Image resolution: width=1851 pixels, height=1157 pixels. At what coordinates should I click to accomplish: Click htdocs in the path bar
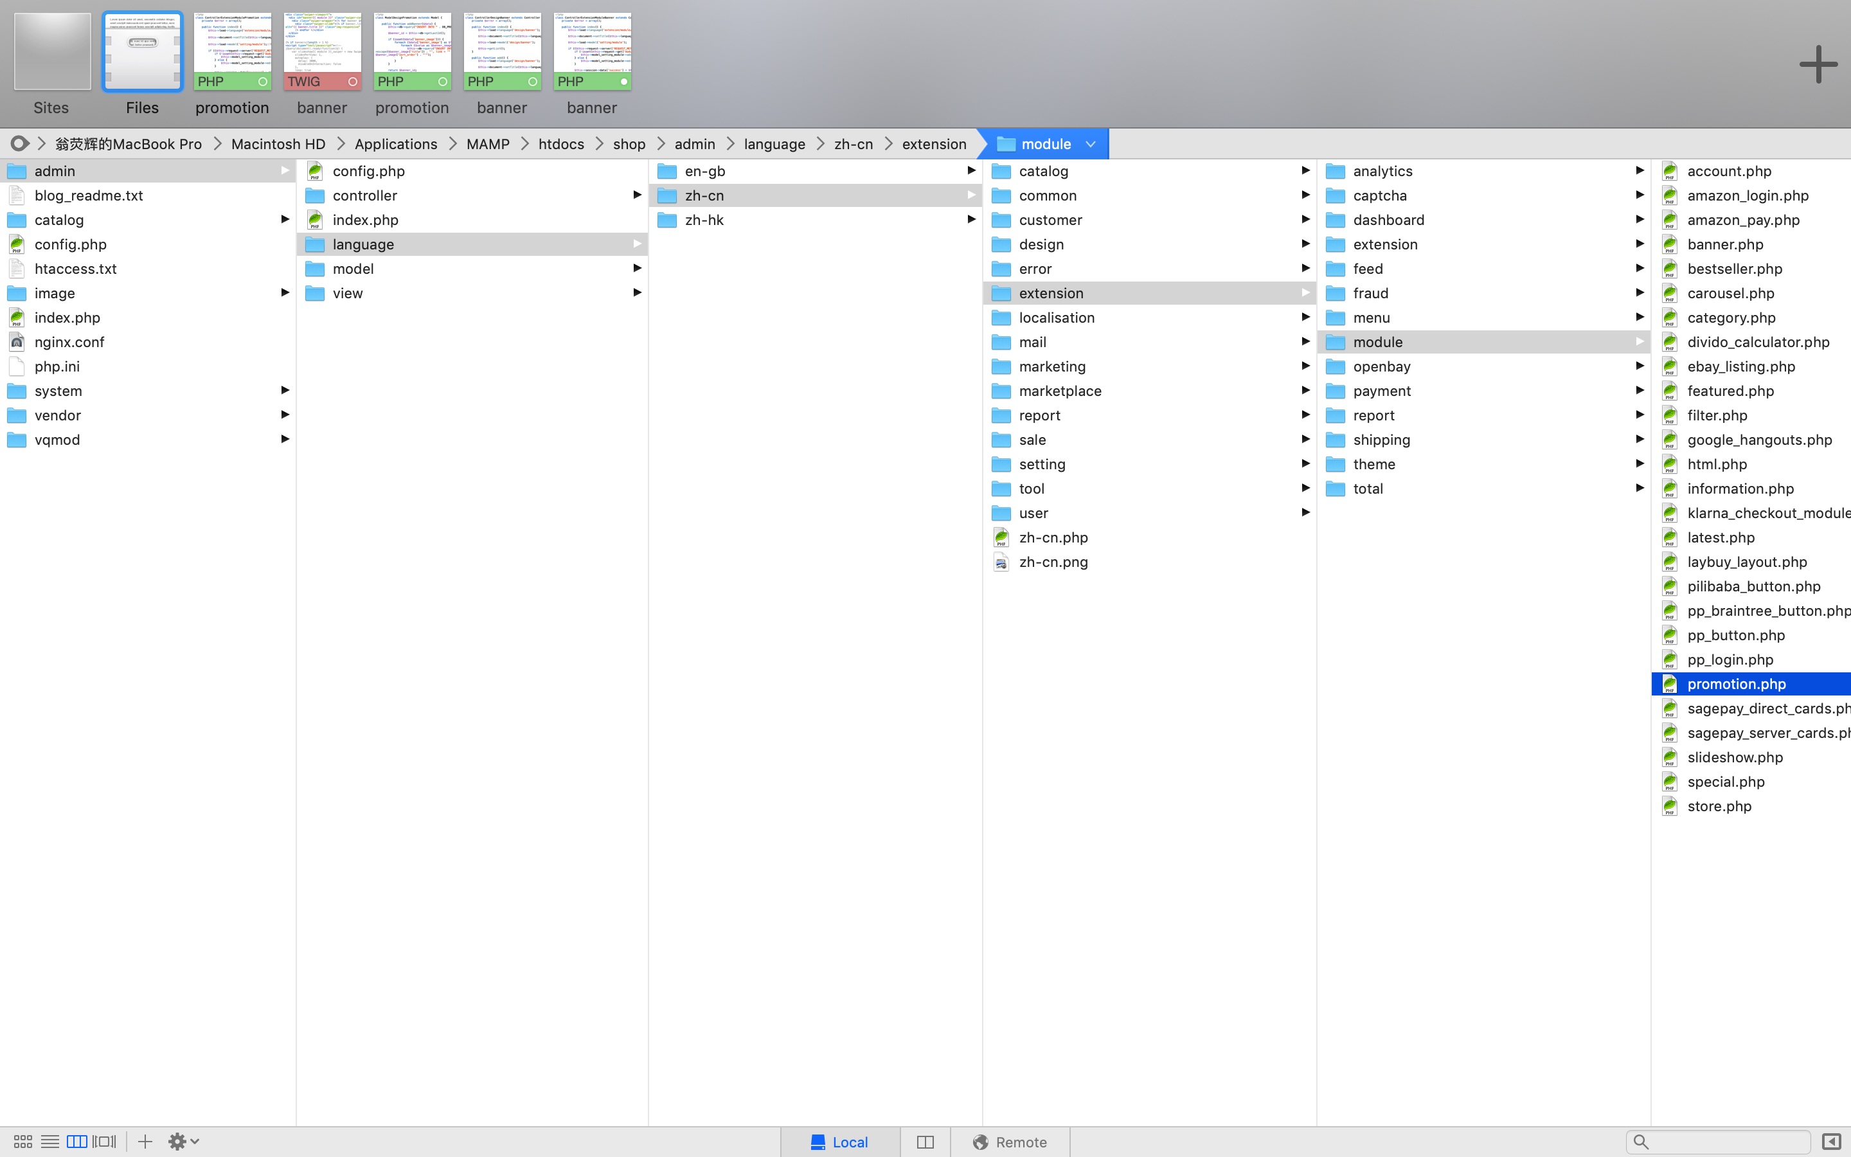560,144
